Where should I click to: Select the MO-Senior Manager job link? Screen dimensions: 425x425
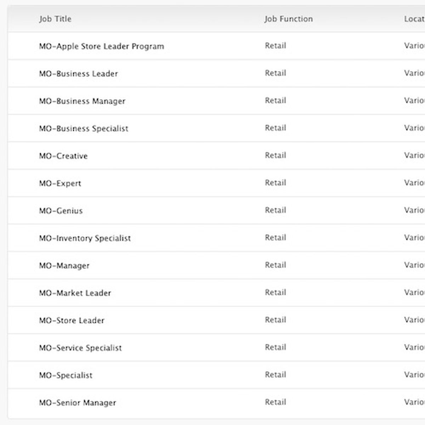pyautogui.click(x=78, y=403)
